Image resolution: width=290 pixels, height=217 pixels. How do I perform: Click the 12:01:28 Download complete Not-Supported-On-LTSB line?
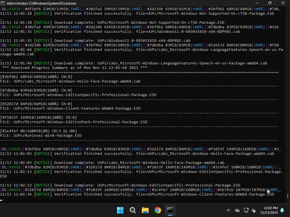(x=112, y=23)
